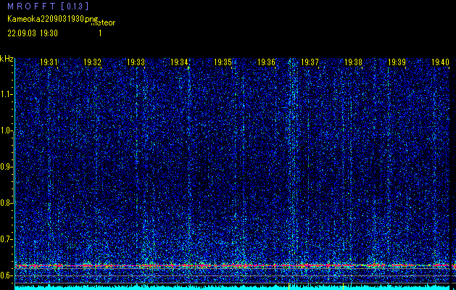
Task: Click the 0.6 kHz frequency label
Action: [x=7, y=275]
